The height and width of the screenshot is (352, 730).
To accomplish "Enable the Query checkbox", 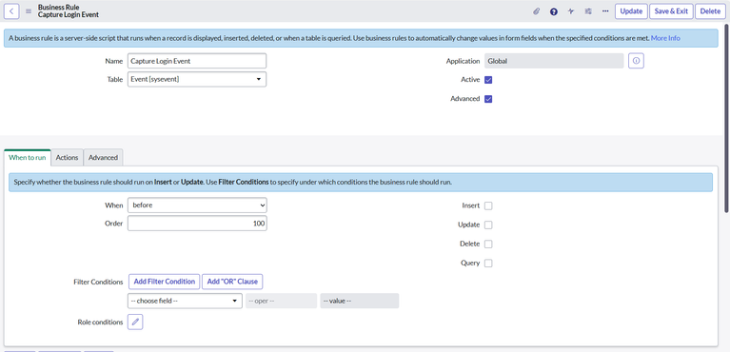I will point(488,264).
